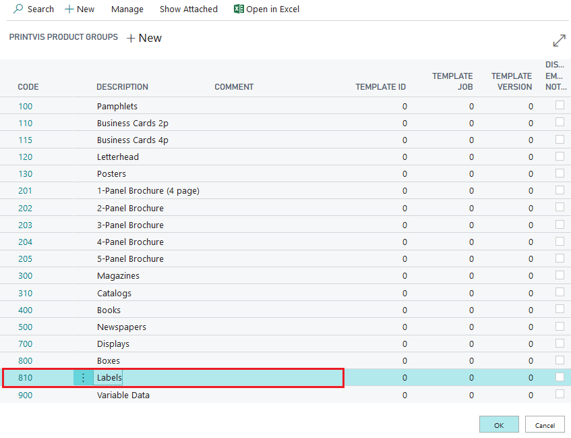The image size is (571, 438).
Task: Click the Template ID column header
Action: (x=380, y=87)
